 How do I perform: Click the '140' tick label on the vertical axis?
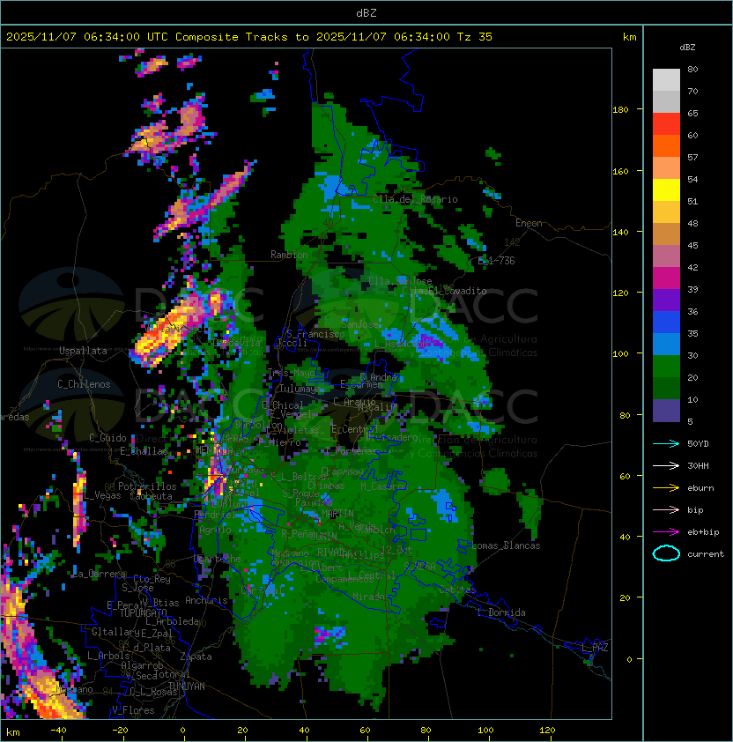pos(620,233)
